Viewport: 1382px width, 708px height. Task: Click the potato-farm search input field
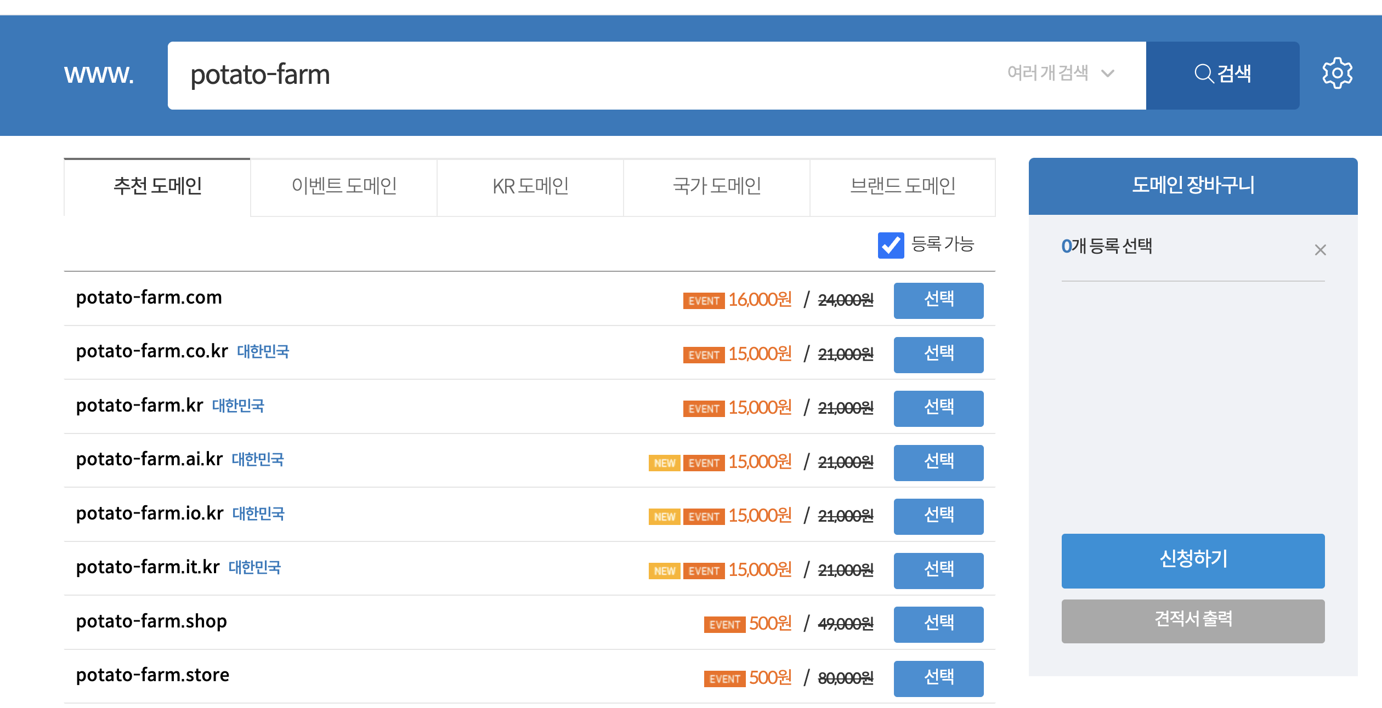pos(548,75)
